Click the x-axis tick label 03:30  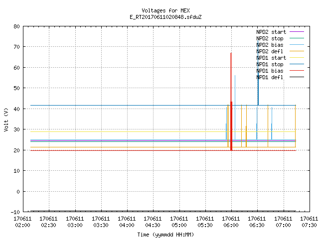(x=101, y=225)
